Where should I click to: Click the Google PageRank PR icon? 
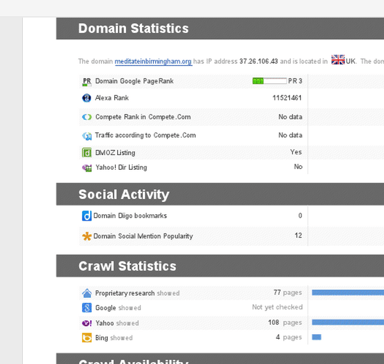(x=87, y=82)
